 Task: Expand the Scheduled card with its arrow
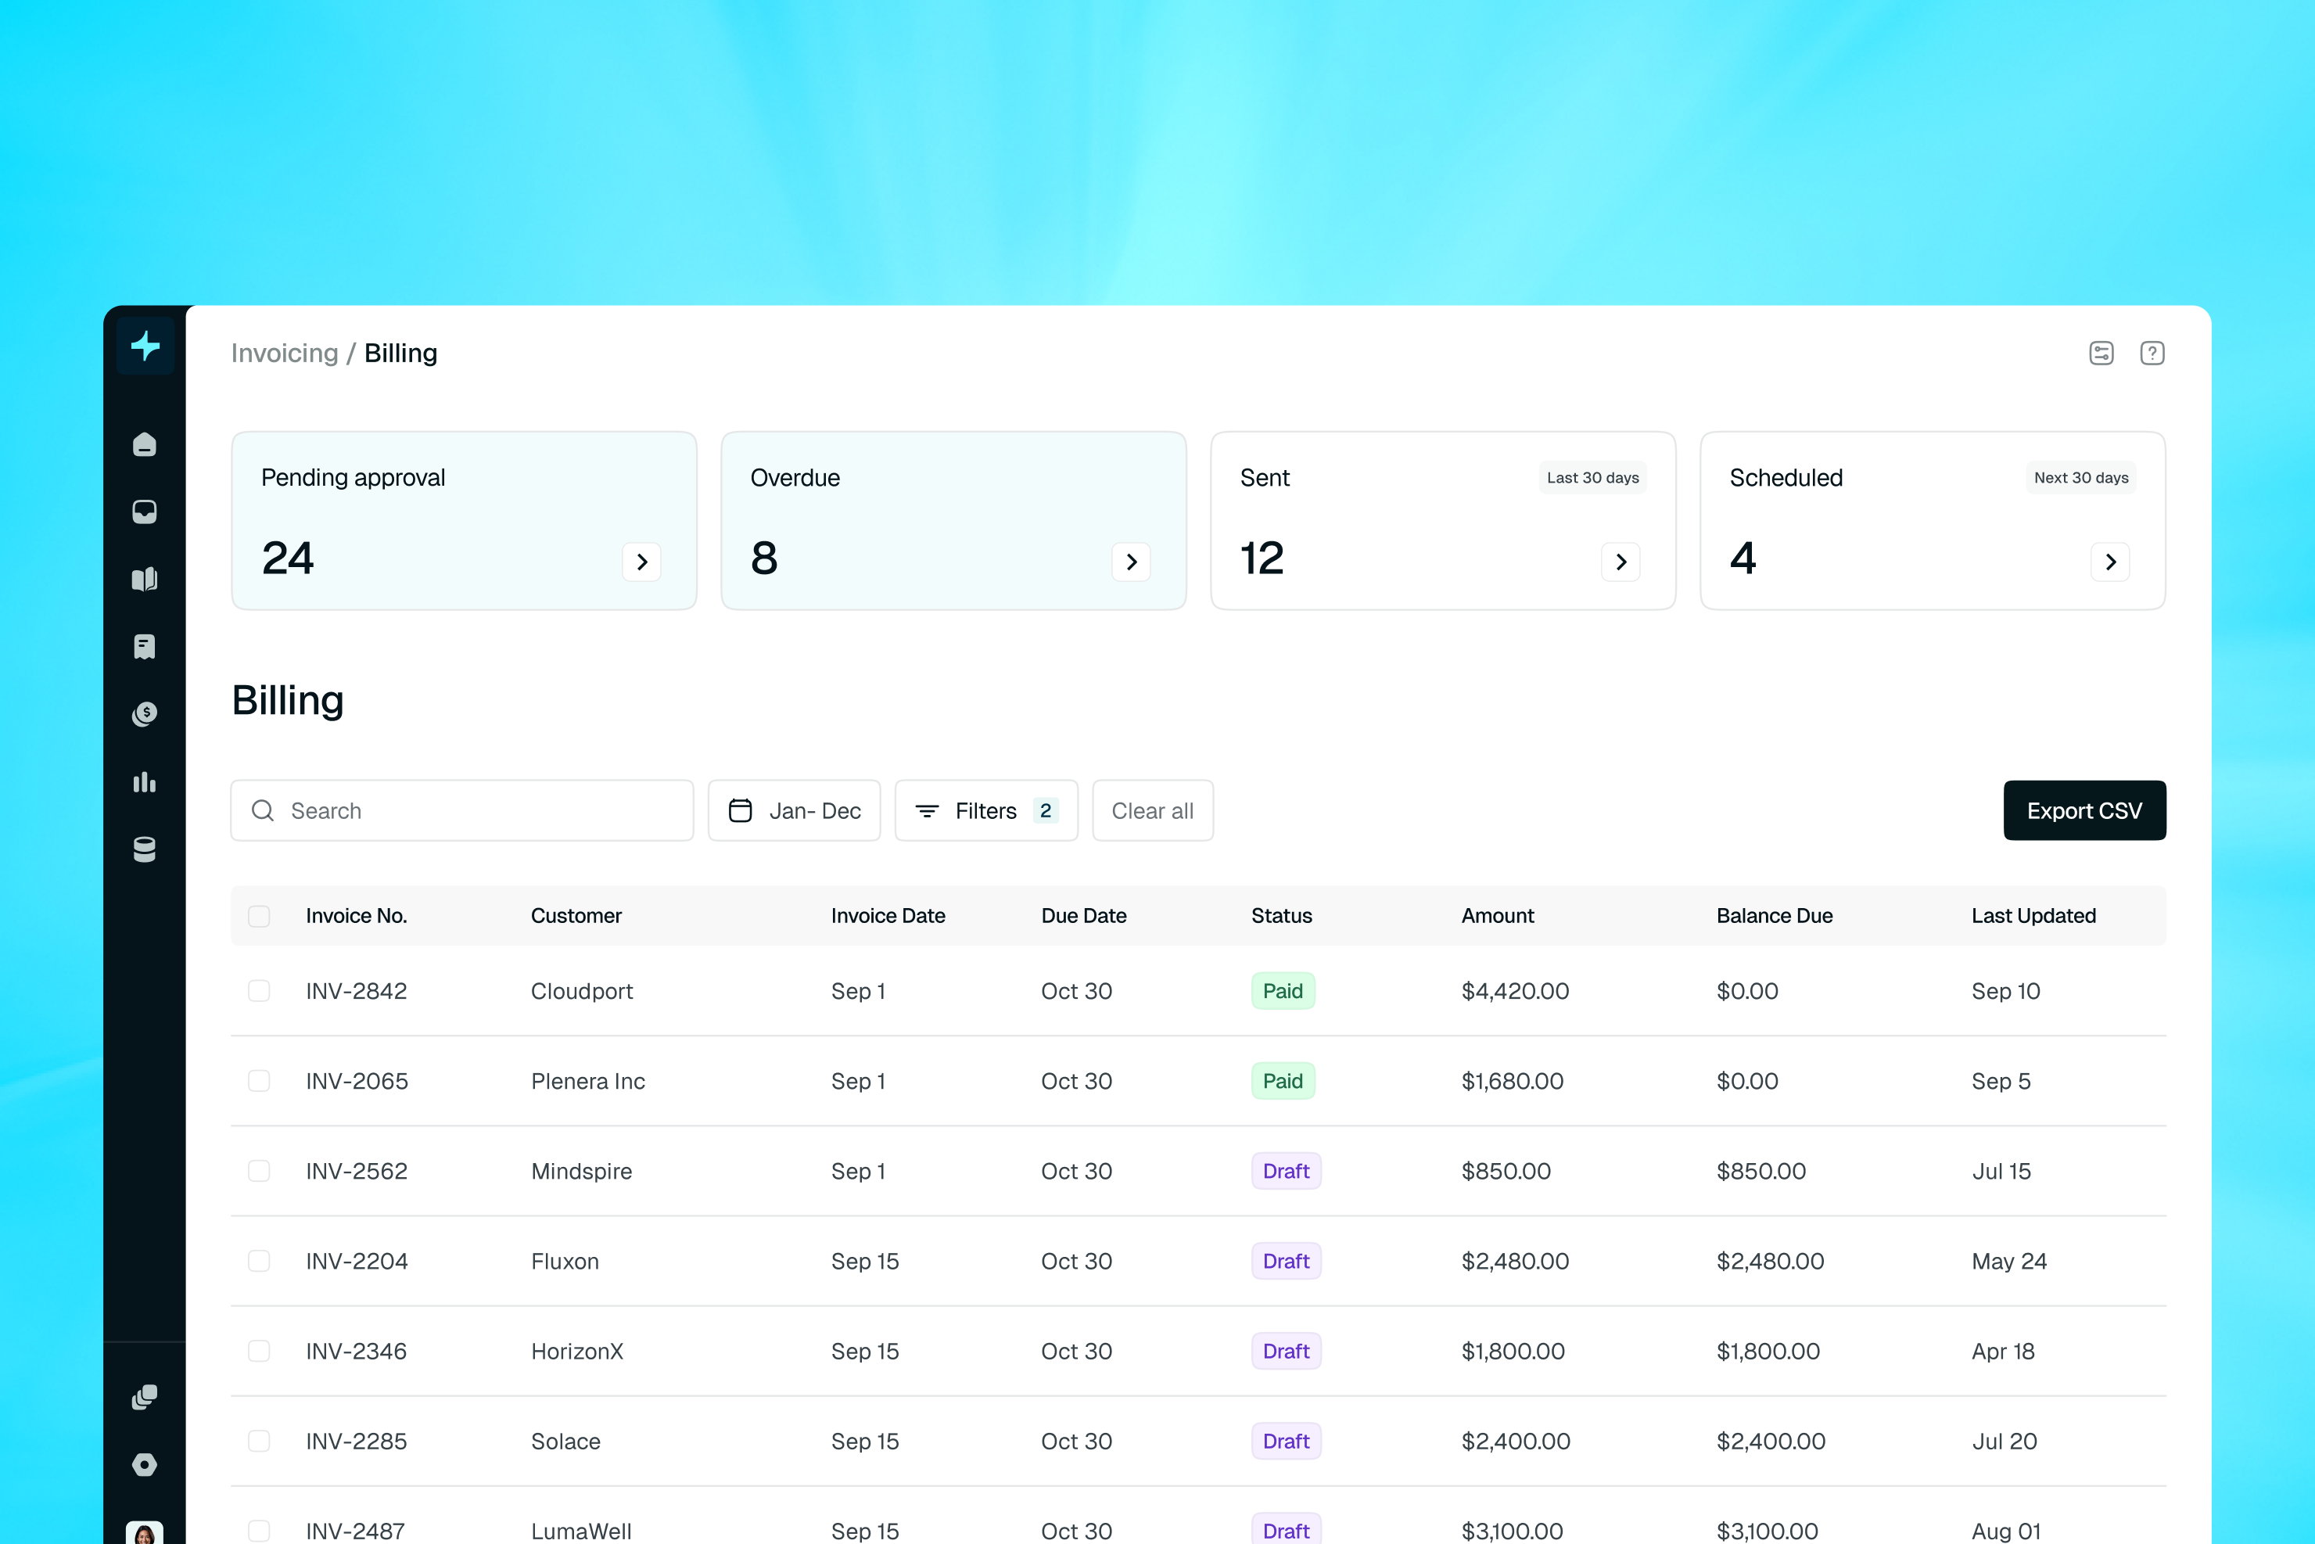(x=2109, y=562)
